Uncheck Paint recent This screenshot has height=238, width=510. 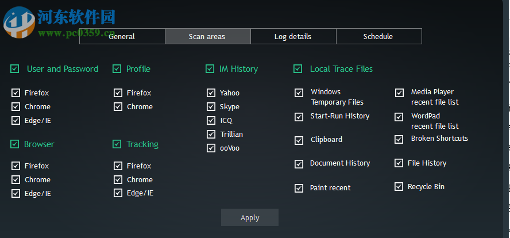[299, 188]
